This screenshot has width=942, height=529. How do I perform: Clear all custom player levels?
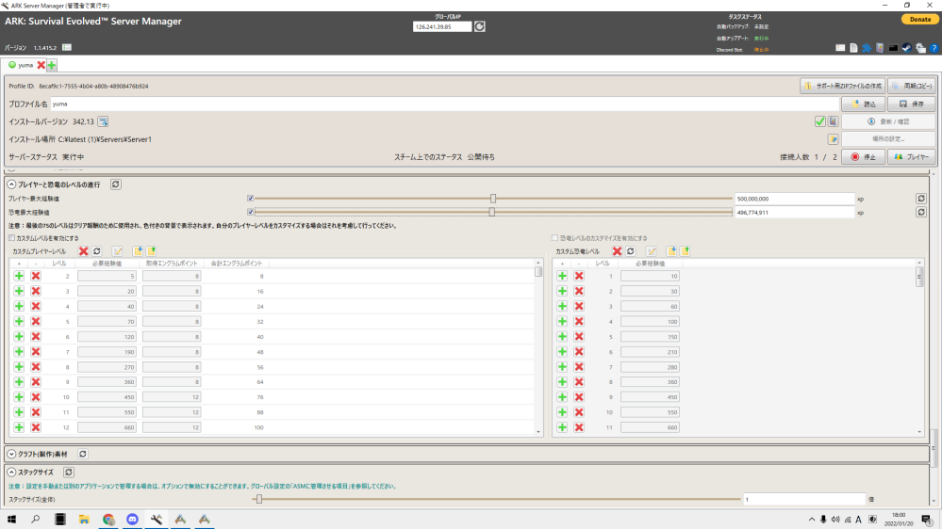84,251
